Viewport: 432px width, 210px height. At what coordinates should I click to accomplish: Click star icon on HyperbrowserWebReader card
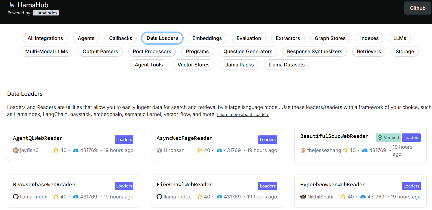click(344, 197)
